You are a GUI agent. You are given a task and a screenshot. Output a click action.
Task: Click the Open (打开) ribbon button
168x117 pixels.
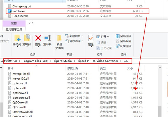102,37
